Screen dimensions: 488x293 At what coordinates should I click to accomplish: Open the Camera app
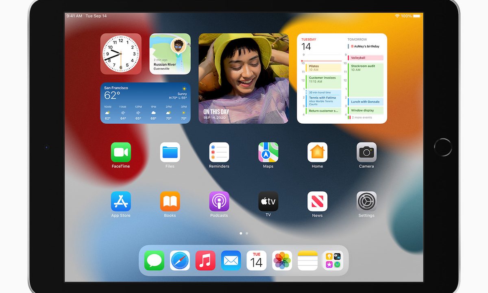click(x=366, y=153)
